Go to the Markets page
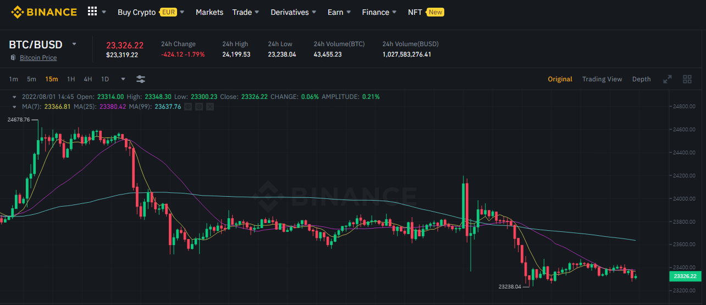706x305 pixels. [x=209, y=12]
